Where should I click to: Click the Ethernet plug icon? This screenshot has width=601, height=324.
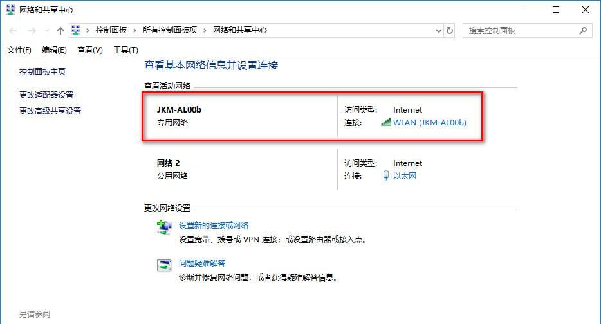click(386, 175)
